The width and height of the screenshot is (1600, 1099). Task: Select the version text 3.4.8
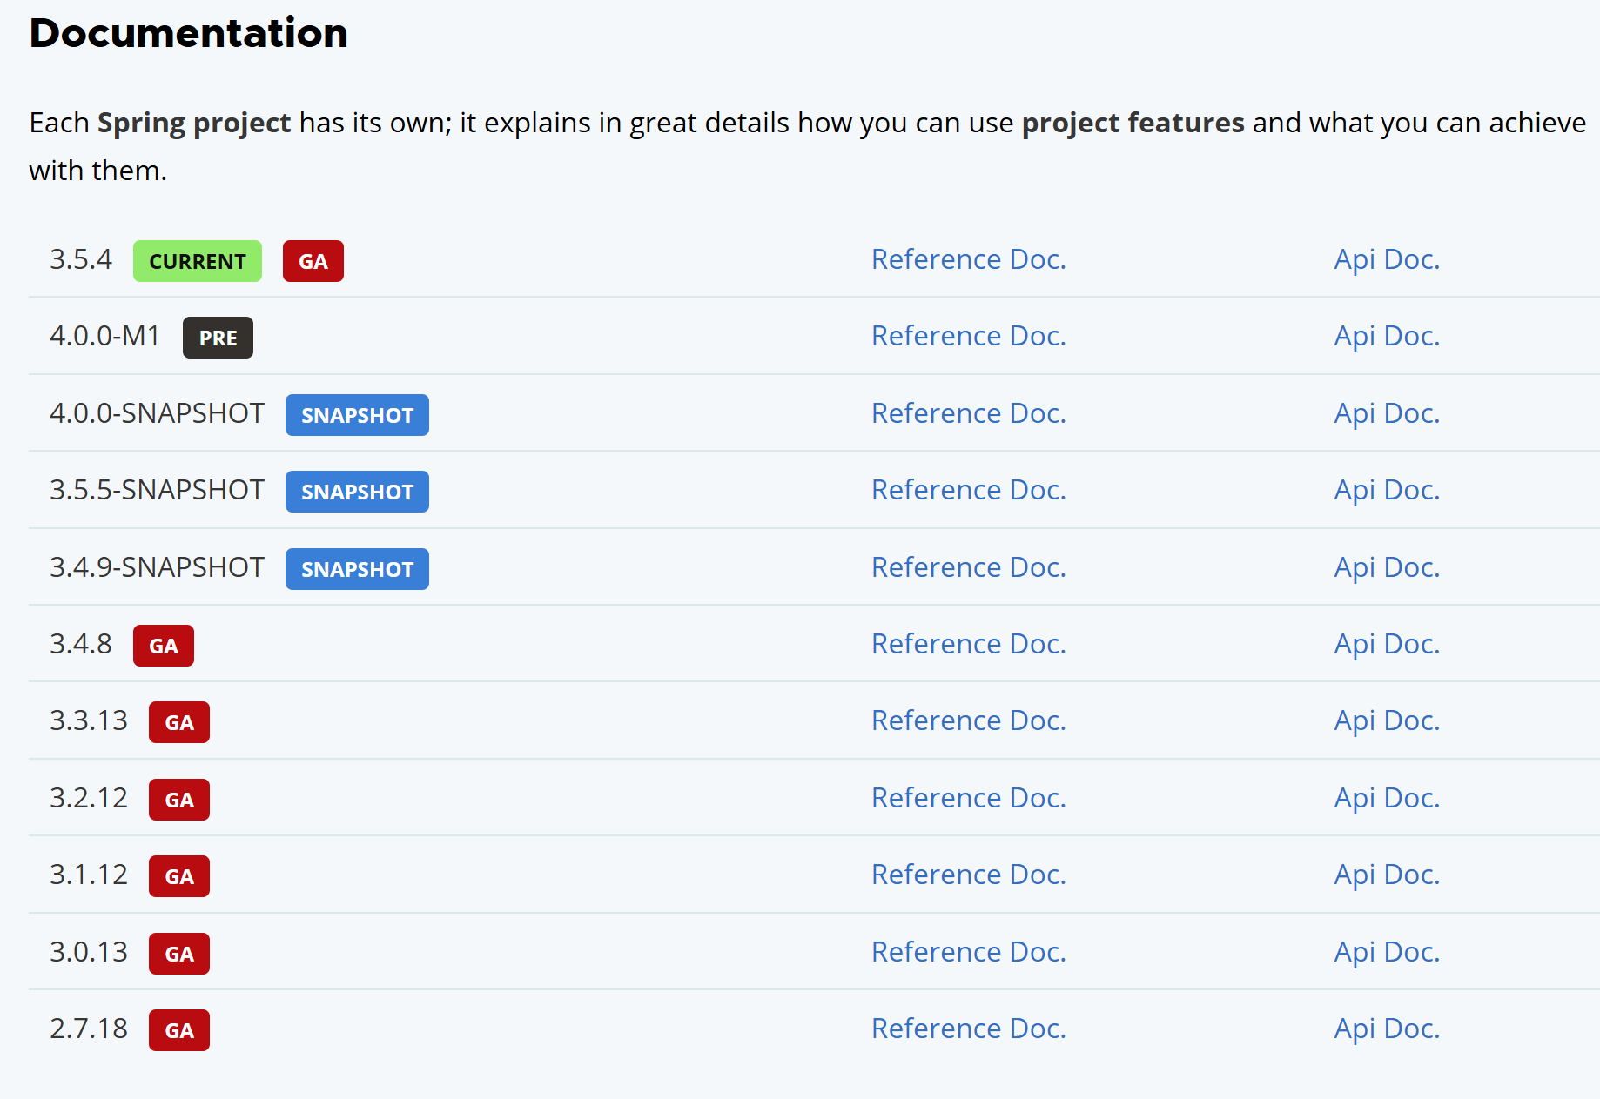pyautogui.click(x=81, y=644)
